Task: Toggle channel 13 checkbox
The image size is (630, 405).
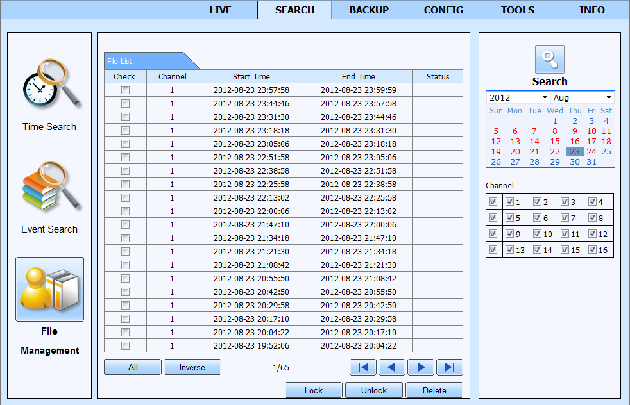Action: coord(509,250)
